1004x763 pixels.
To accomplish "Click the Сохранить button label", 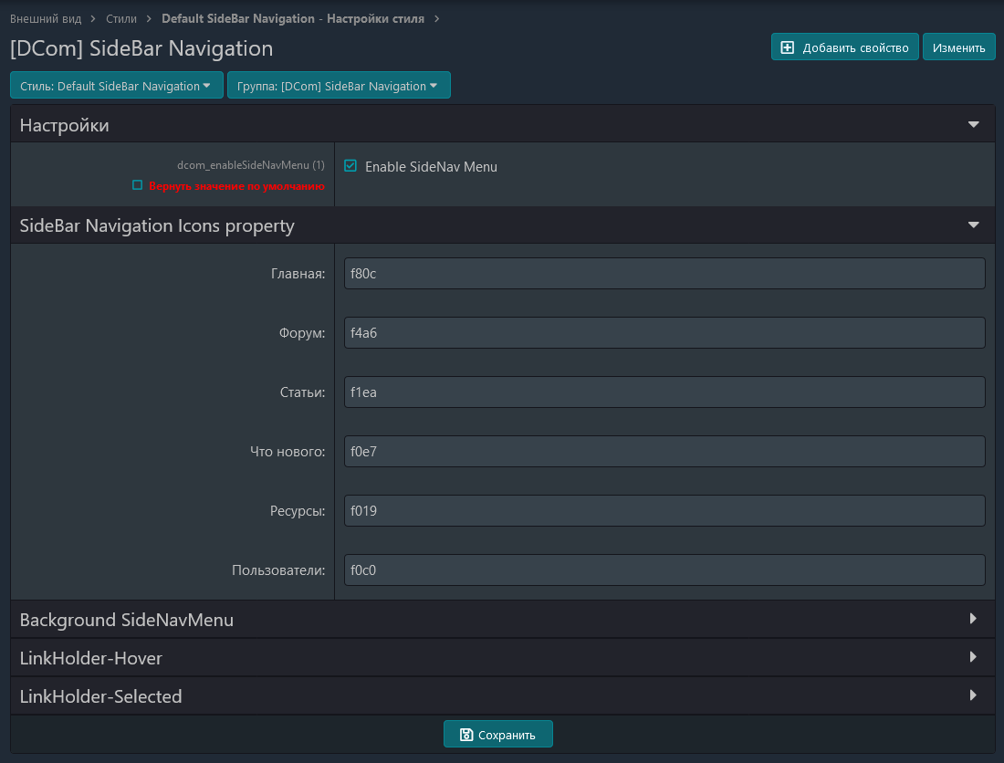I will point(507,735).
